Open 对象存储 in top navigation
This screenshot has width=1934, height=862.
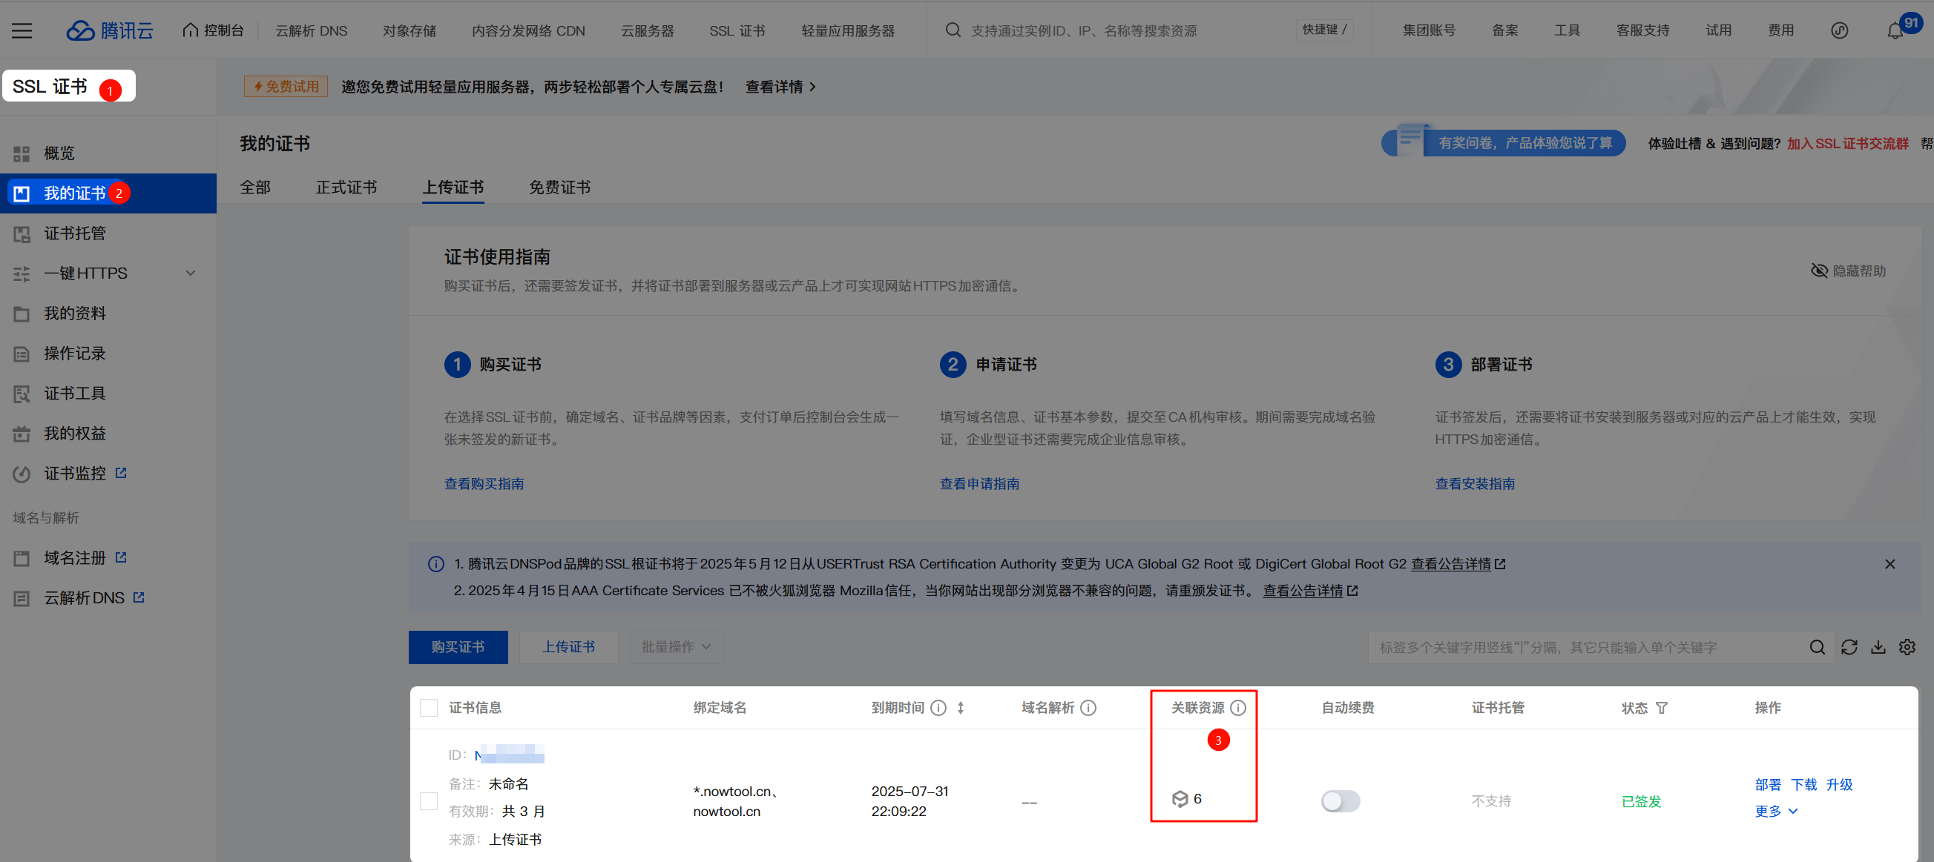point(410,30)
